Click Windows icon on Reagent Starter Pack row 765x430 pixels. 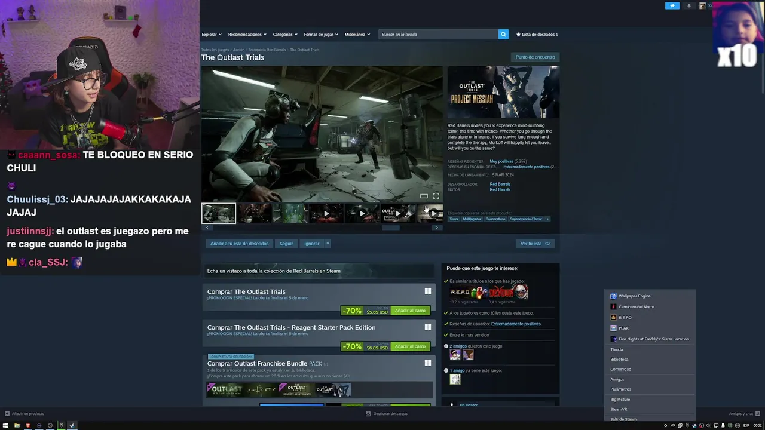428,327
